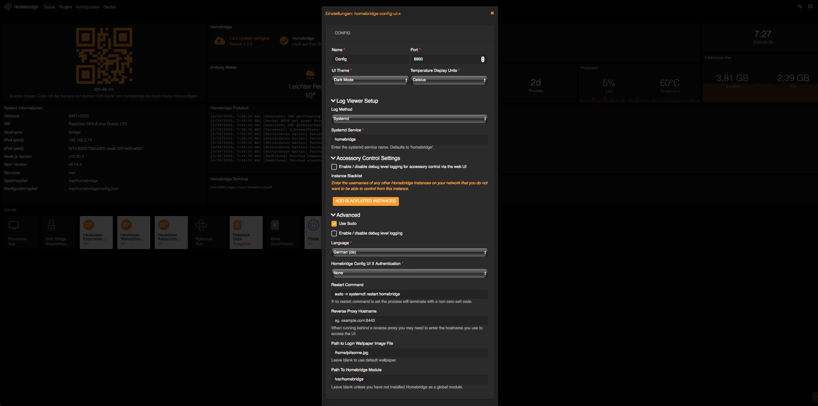Enable the Advanced debug level logging checkbox

pyautogui.click(x=334, y=234)
